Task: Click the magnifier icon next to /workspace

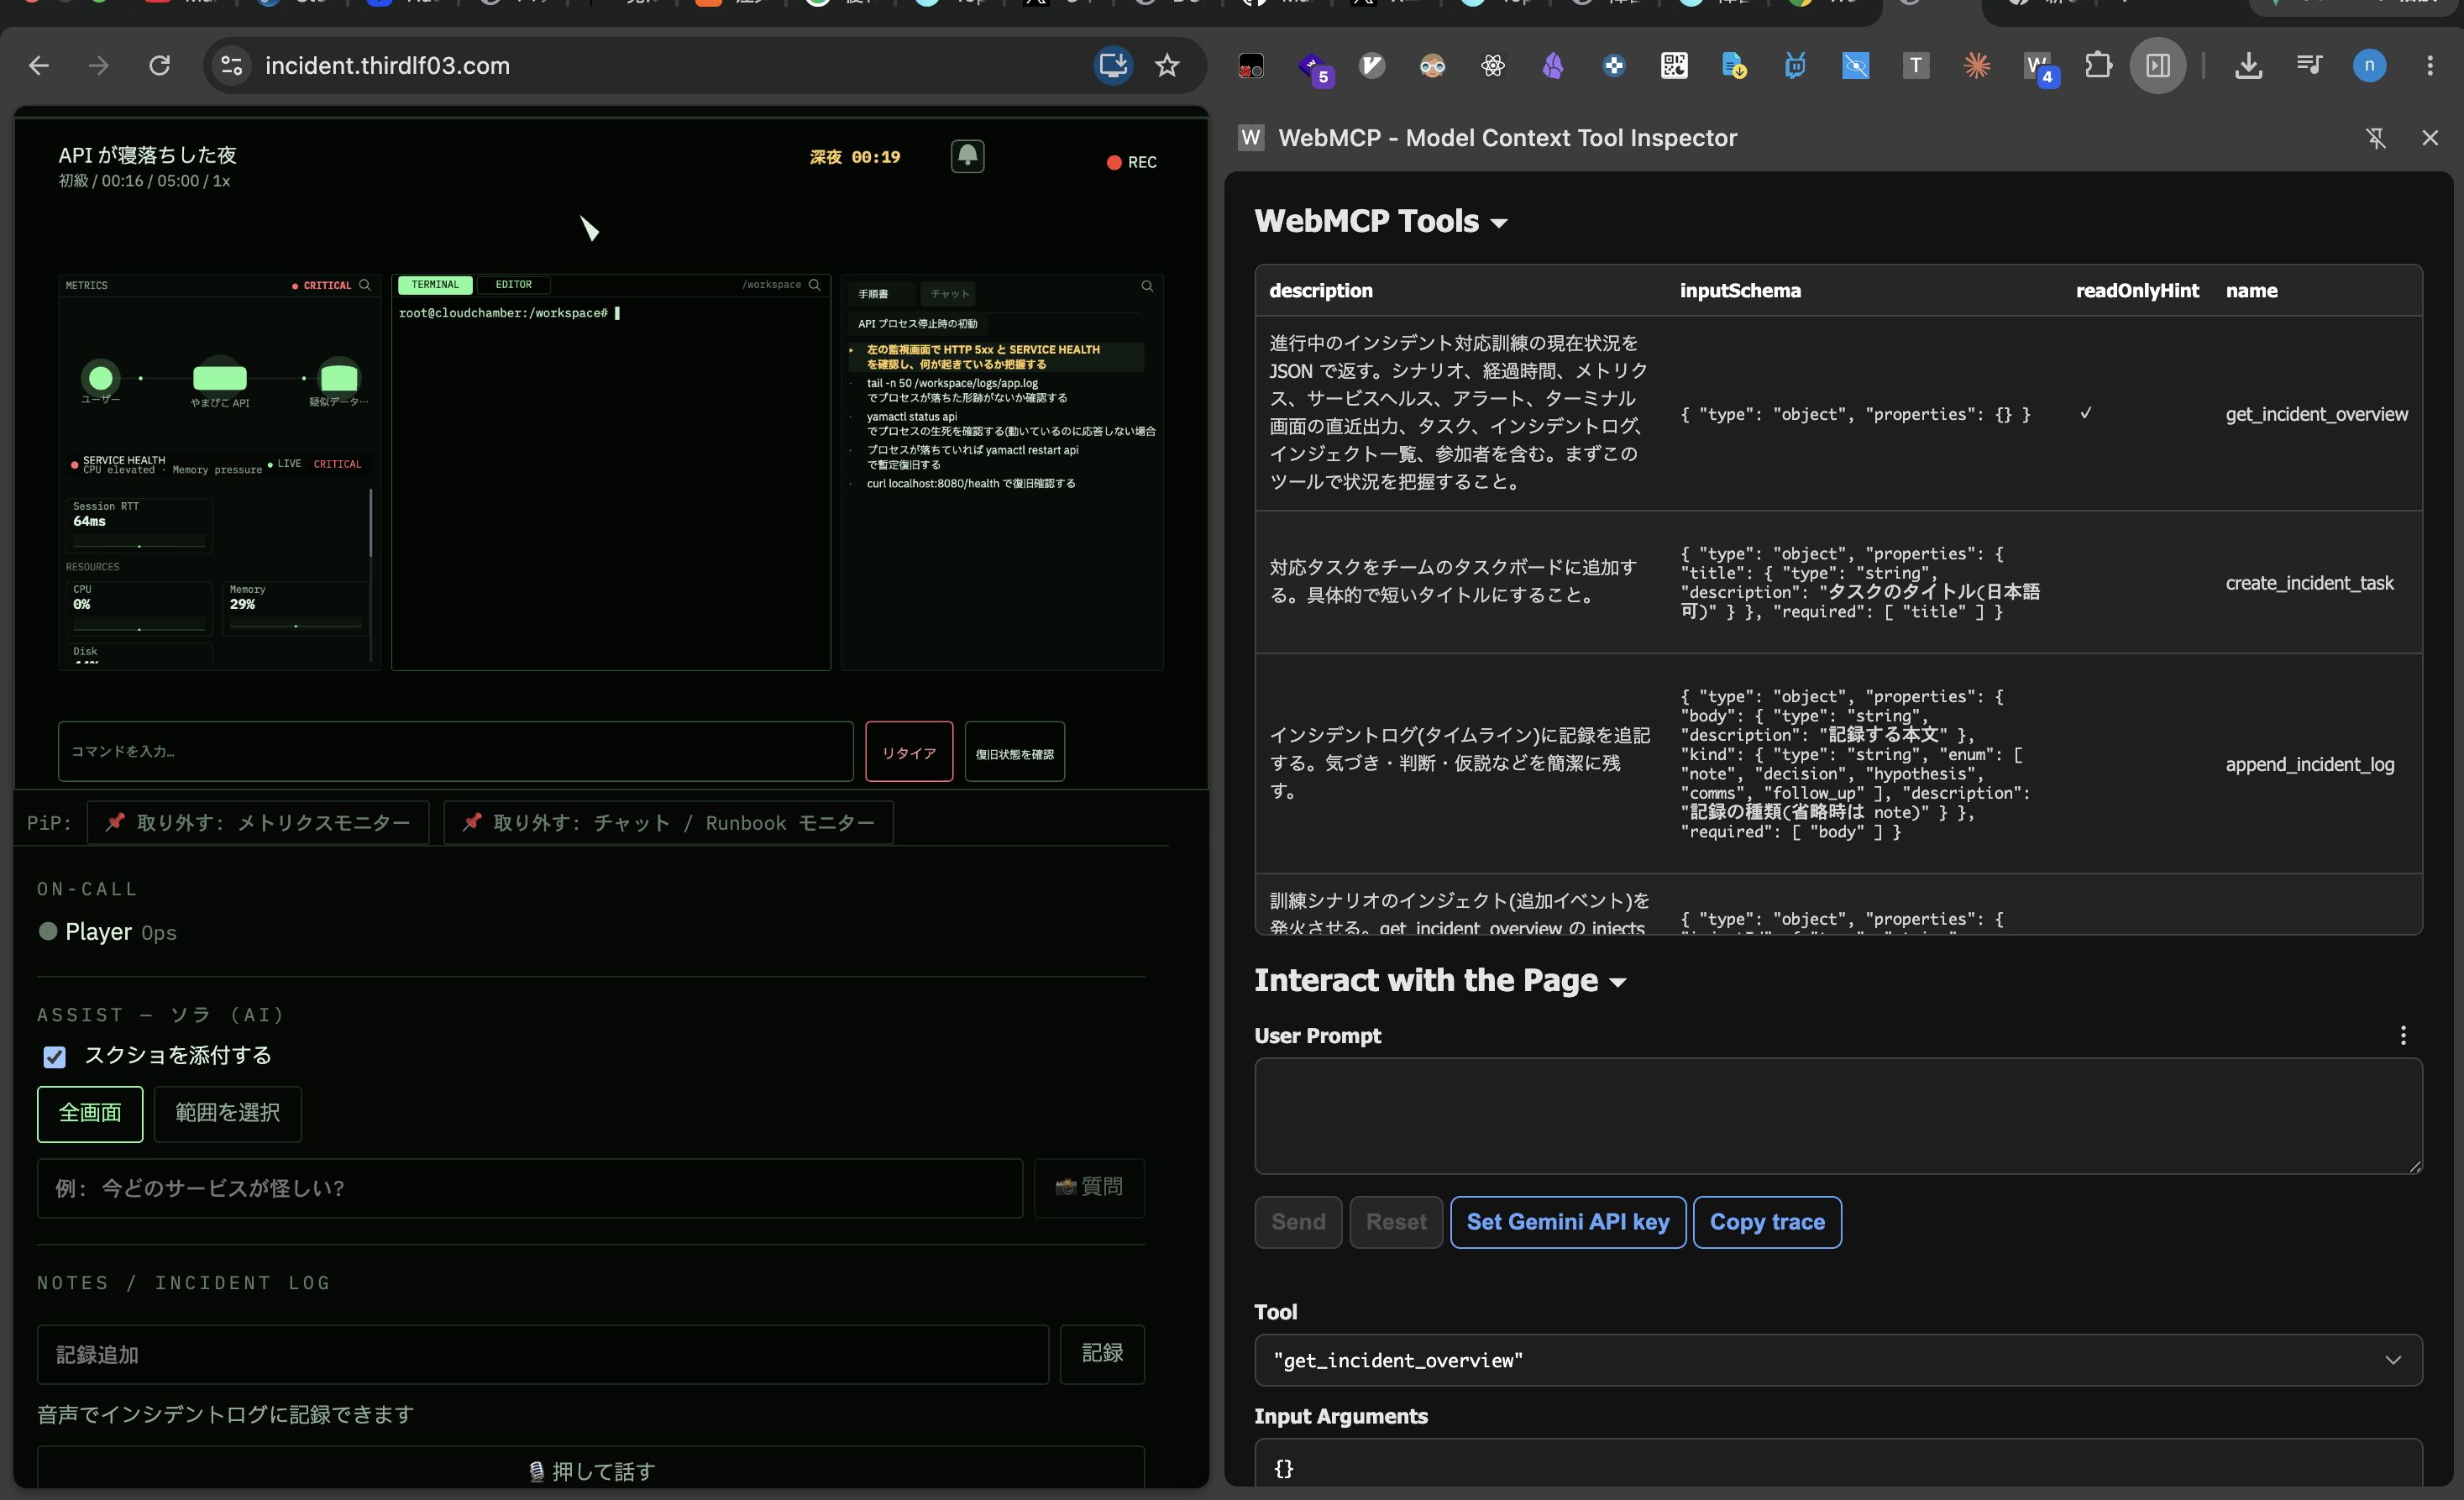Action: 815,285
